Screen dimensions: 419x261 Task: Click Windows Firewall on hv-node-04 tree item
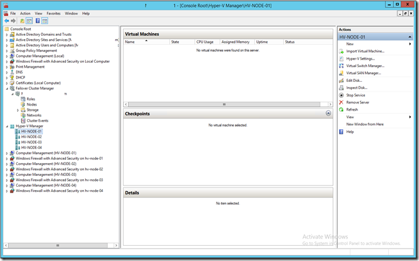60,191
